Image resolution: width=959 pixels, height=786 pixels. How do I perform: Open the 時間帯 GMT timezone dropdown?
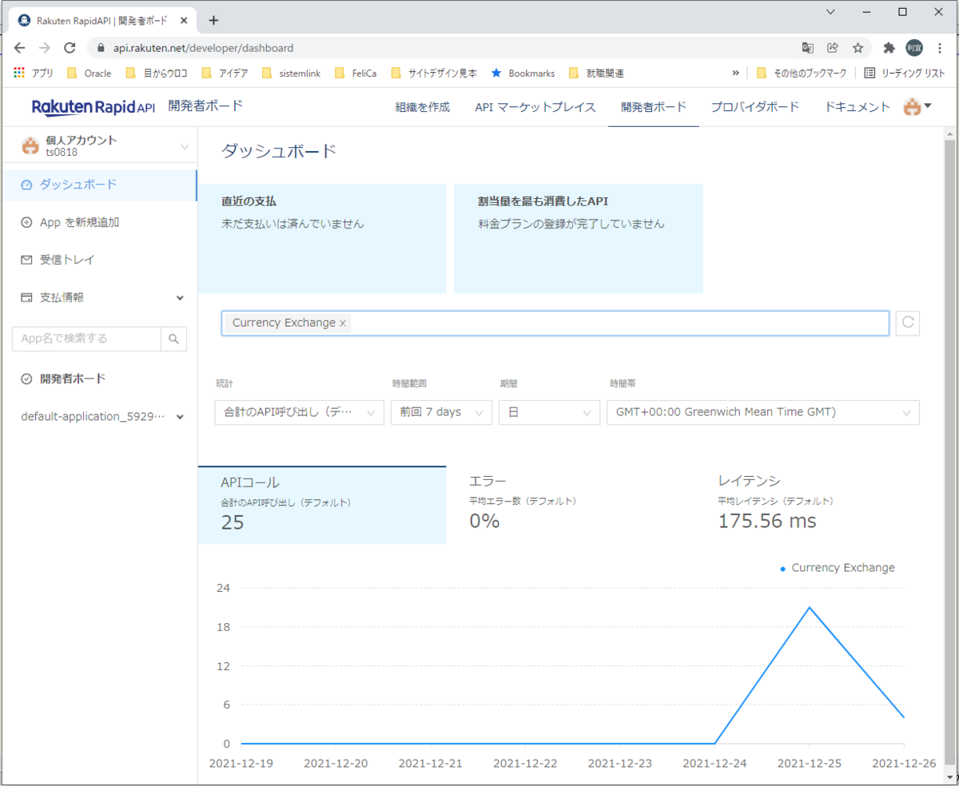point(762,412)
